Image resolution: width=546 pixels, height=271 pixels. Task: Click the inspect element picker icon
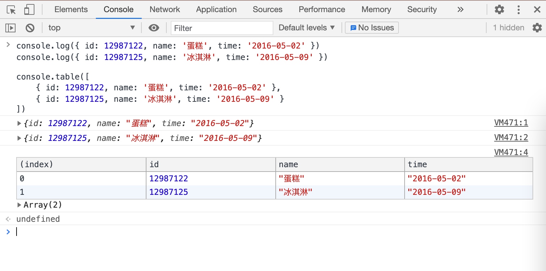pos(11,10)
